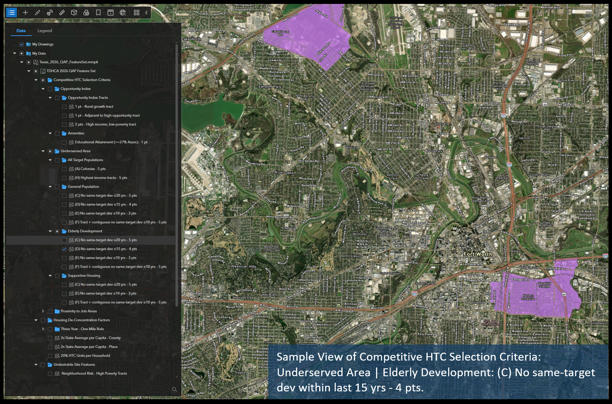
Task: Select the Data tab
Action: coord(21,30)
